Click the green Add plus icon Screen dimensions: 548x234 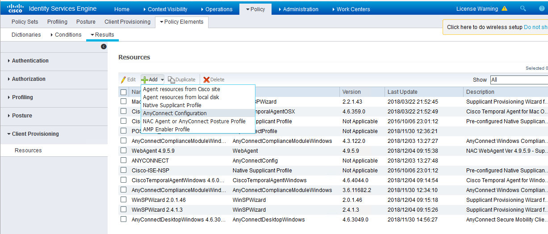pyautogui.click(x=145, y=79)
